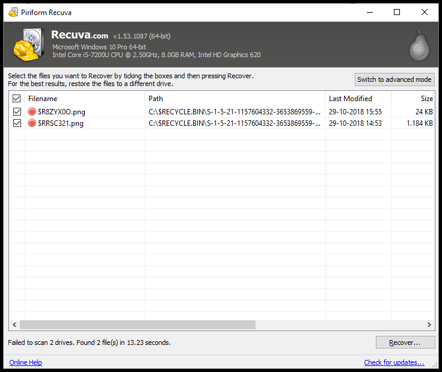The height and width of the screenshot is (372, 442).
Task: Click the red status icon for $R8ZYX0O.png
Action: point(32,112)
